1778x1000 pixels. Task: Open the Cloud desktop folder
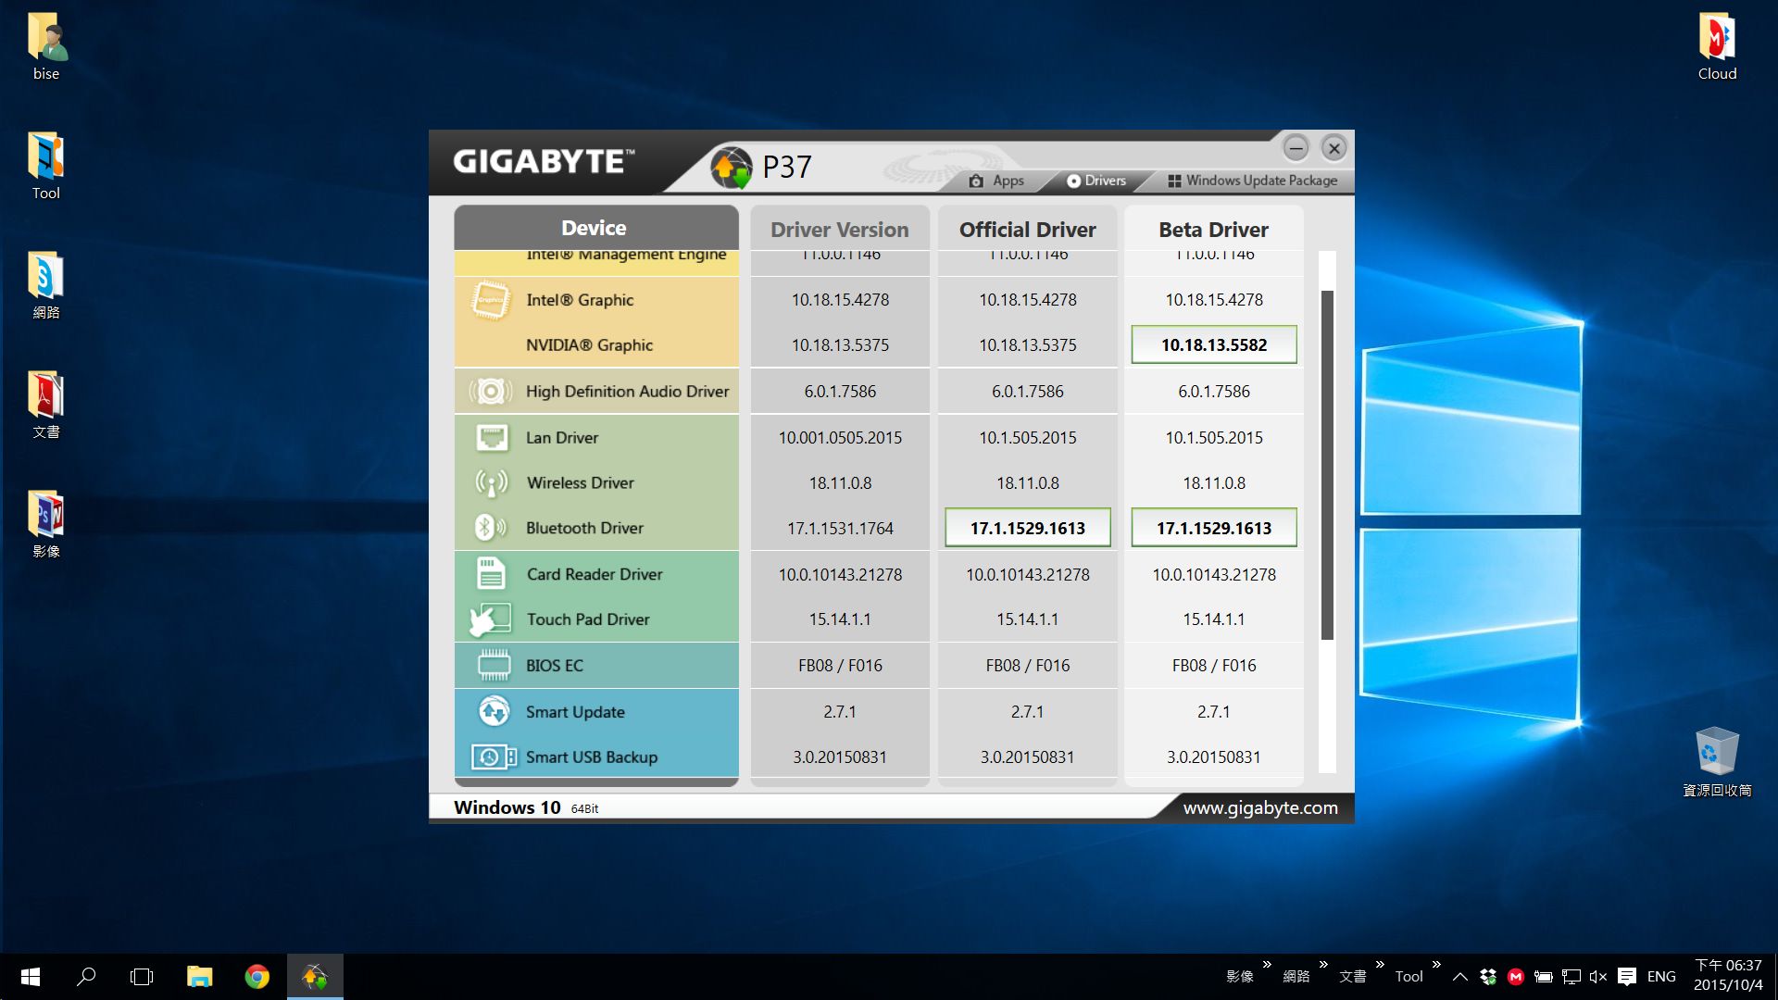point(1717,46)
